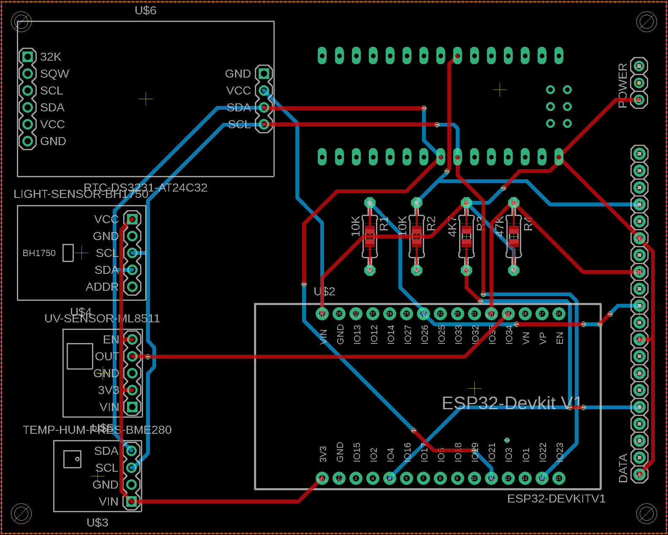
Task: Pick the SDA pad on RTC's right-side header
Action: (x=264, y=108)
